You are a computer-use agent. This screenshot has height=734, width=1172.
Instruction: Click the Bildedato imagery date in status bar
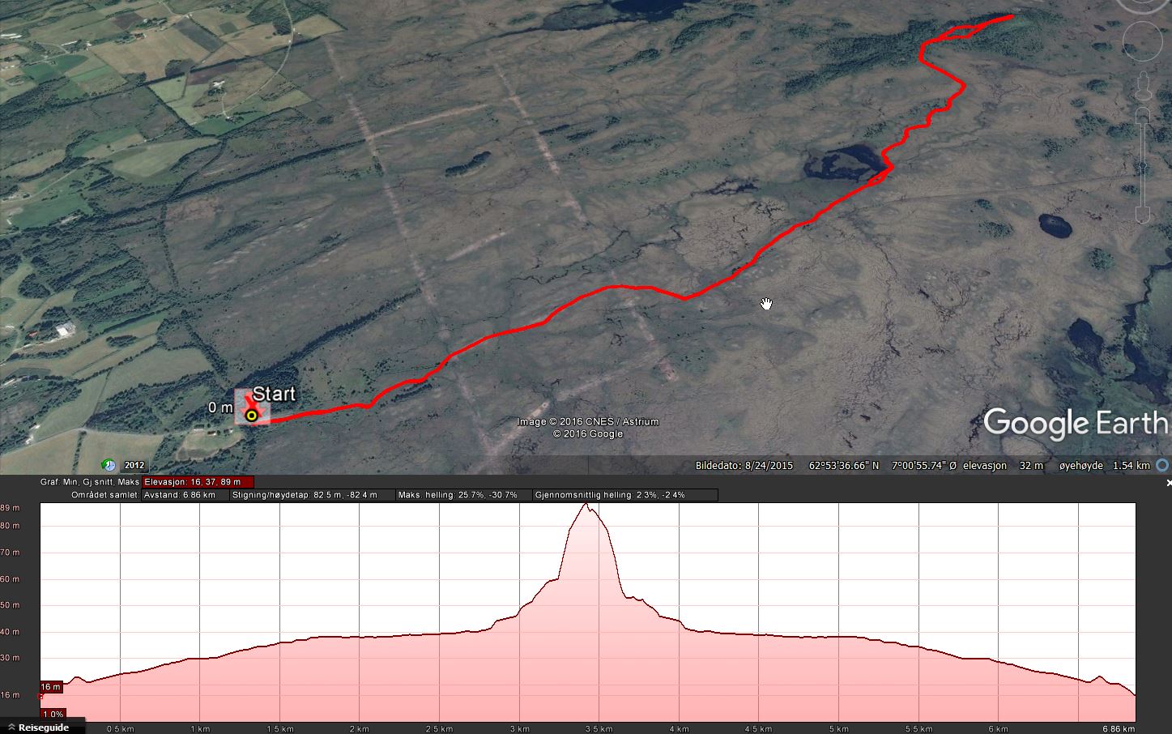(744, 466)
